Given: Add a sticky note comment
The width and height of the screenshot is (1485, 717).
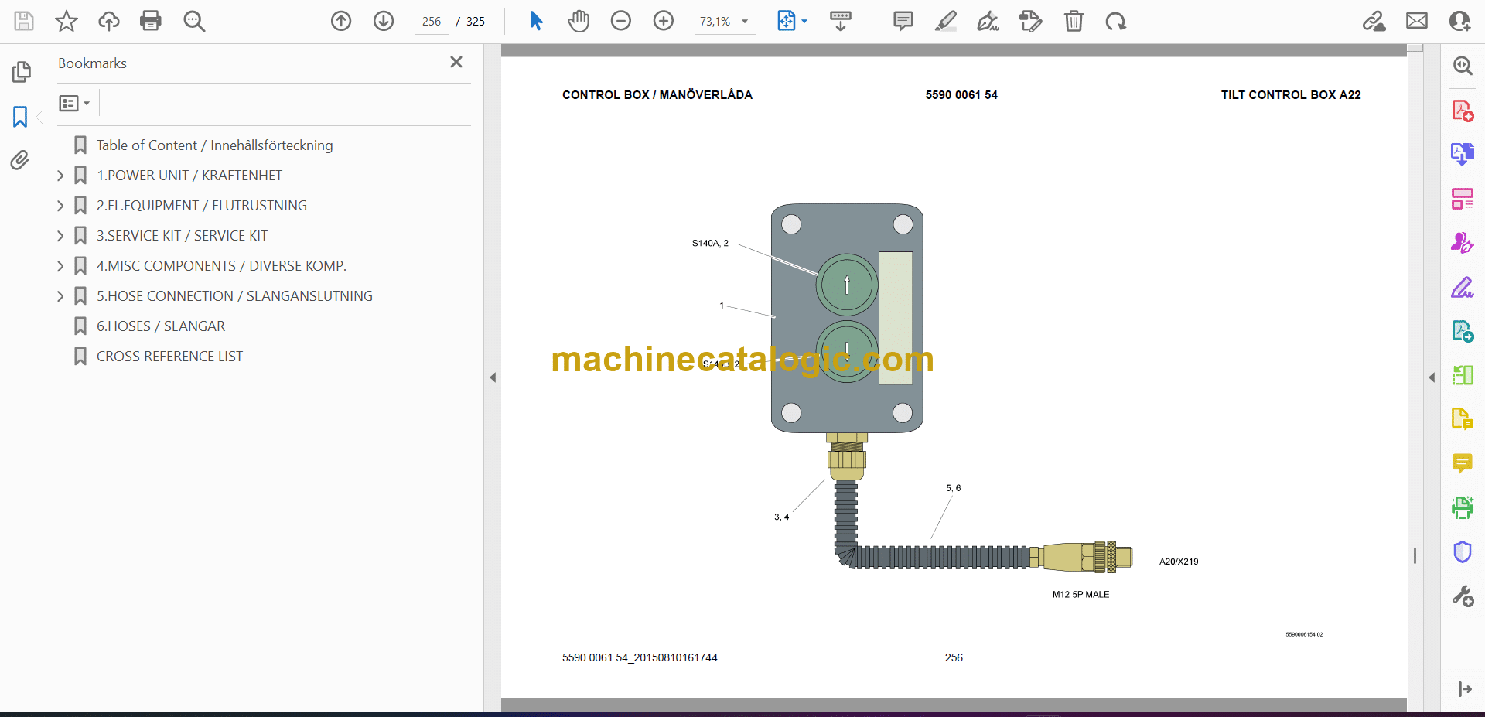Looking at the screenshot, I should (x=903, y=21).
